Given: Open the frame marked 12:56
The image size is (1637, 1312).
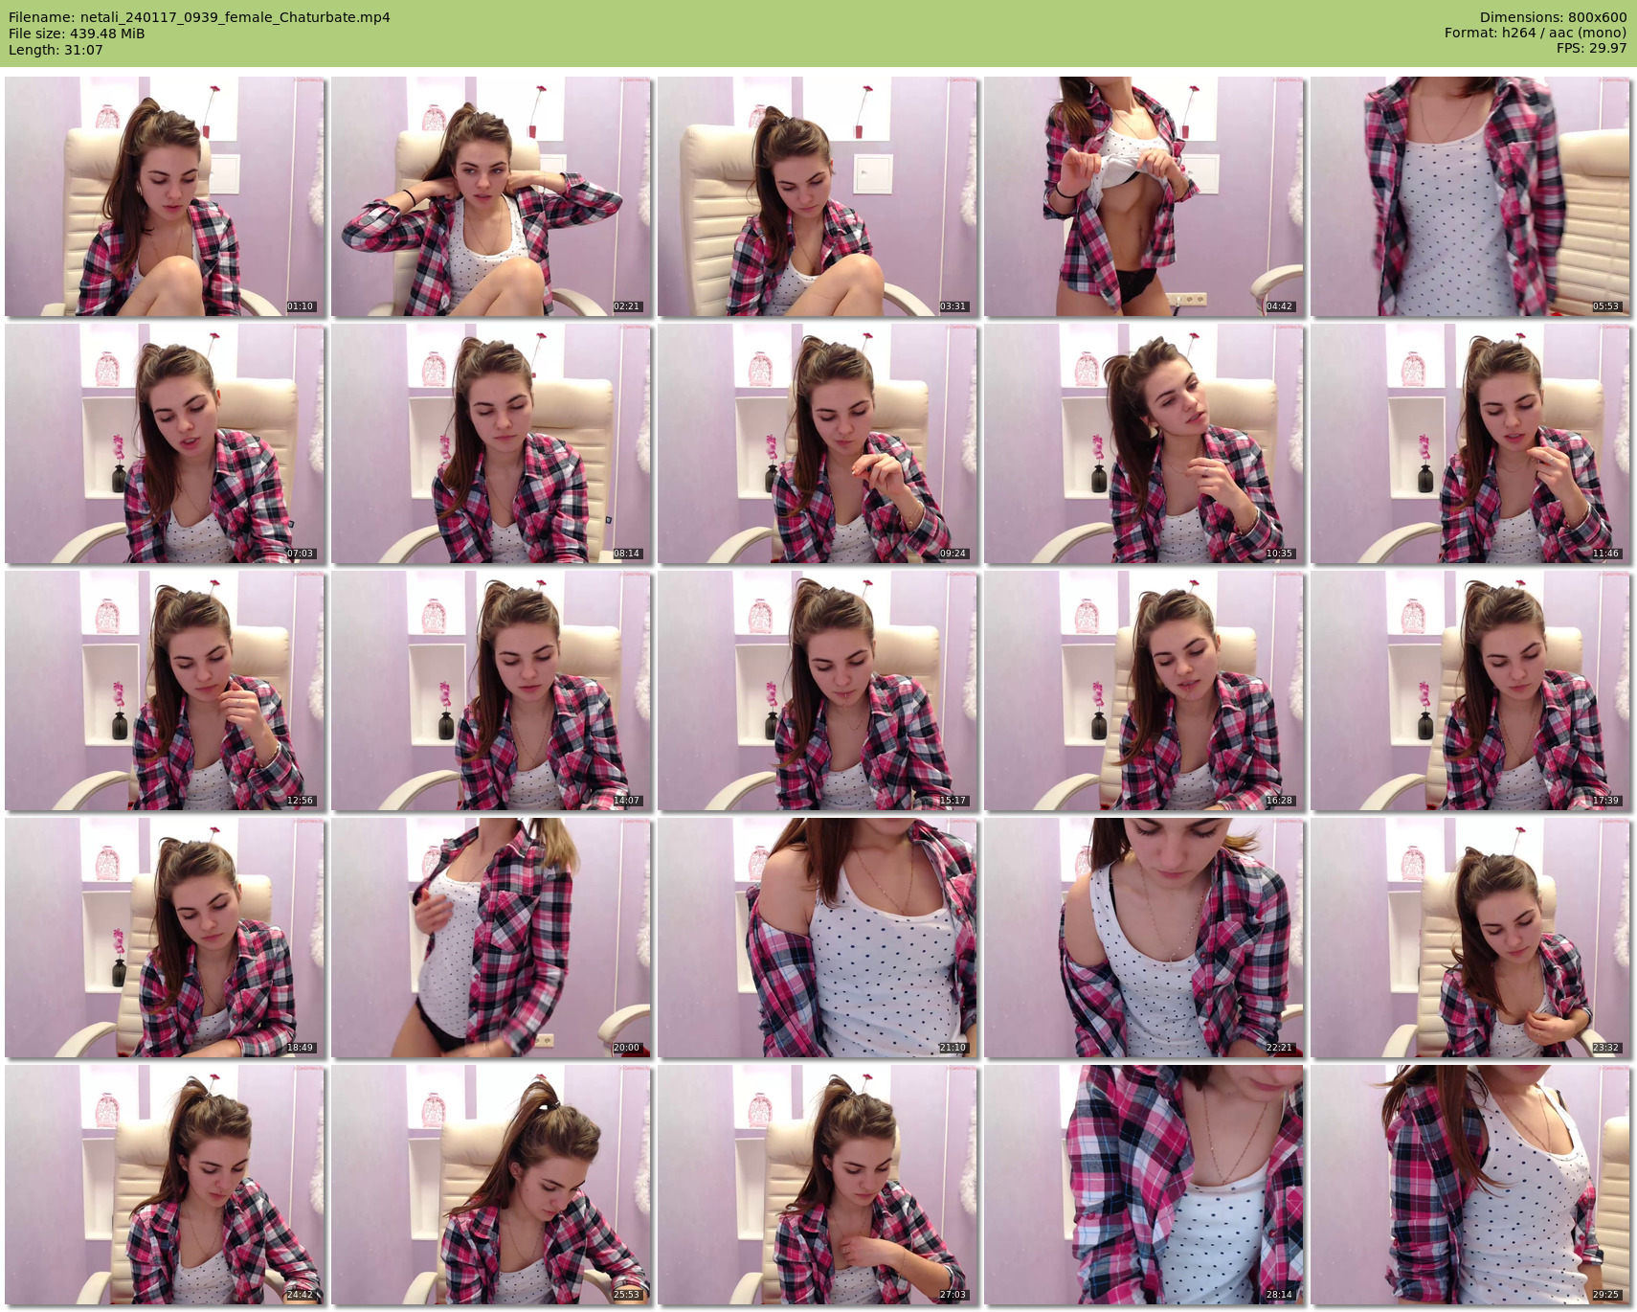Looking at the screenshot, I should [x=165, y=690].
